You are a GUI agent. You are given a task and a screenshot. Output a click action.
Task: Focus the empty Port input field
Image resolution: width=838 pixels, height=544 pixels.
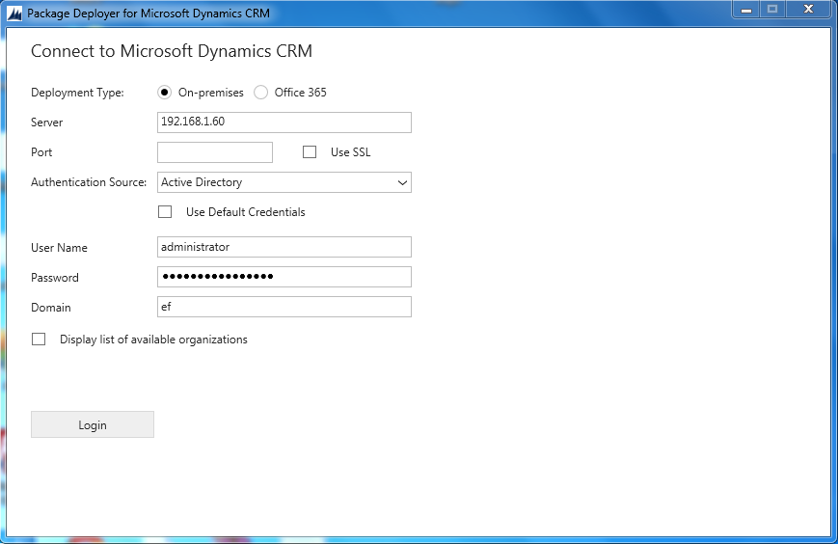pos(215,152)
